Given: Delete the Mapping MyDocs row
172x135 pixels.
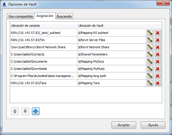Looking at the screenshot, I should [158, 61].
